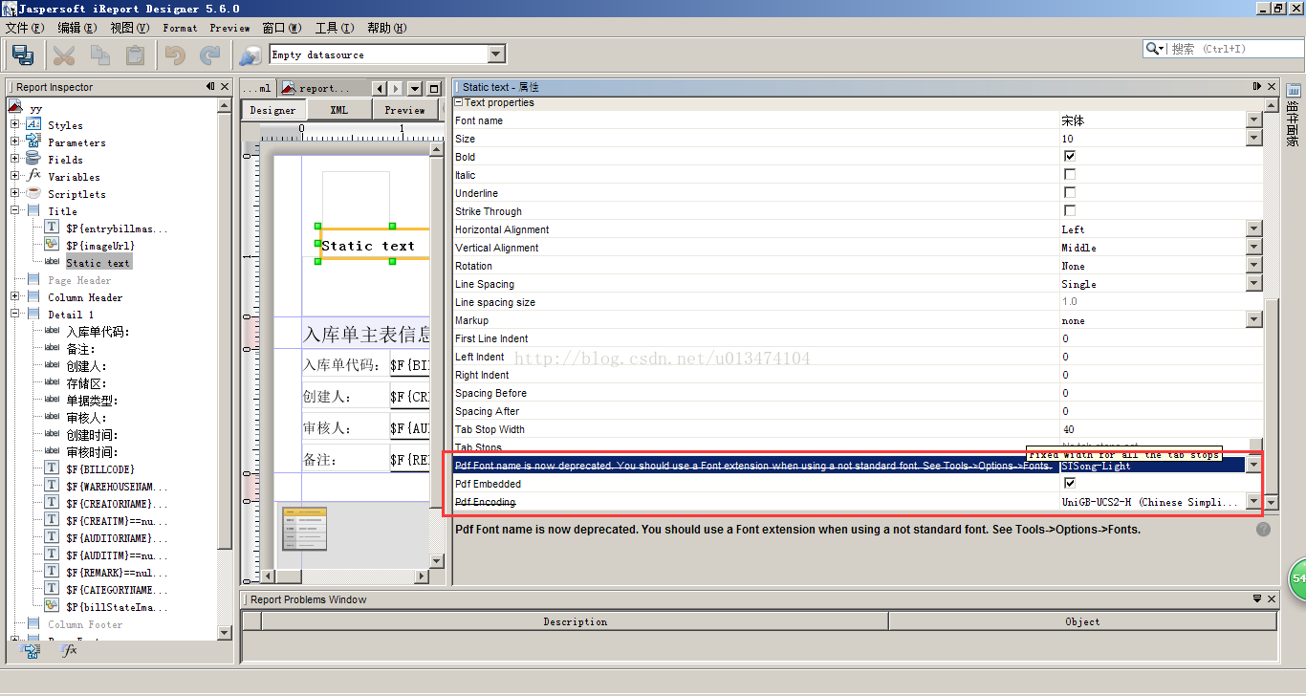Screen dimensions: 1306x696
Task: Expand the Parameters node
Action: pos(14,141)
